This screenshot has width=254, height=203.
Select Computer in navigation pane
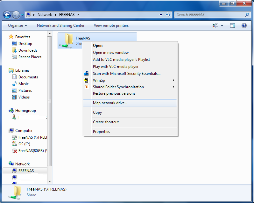point(24,131)
